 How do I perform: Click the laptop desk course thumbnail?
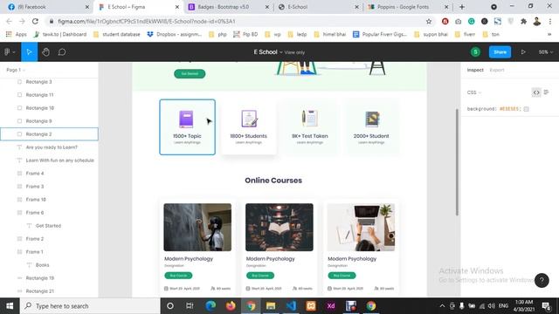pyautogui.click(x=361, y=227)
